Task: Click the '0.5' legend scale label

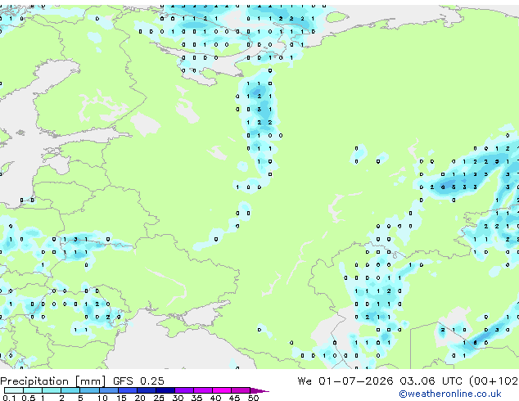Action: (29, 398)
